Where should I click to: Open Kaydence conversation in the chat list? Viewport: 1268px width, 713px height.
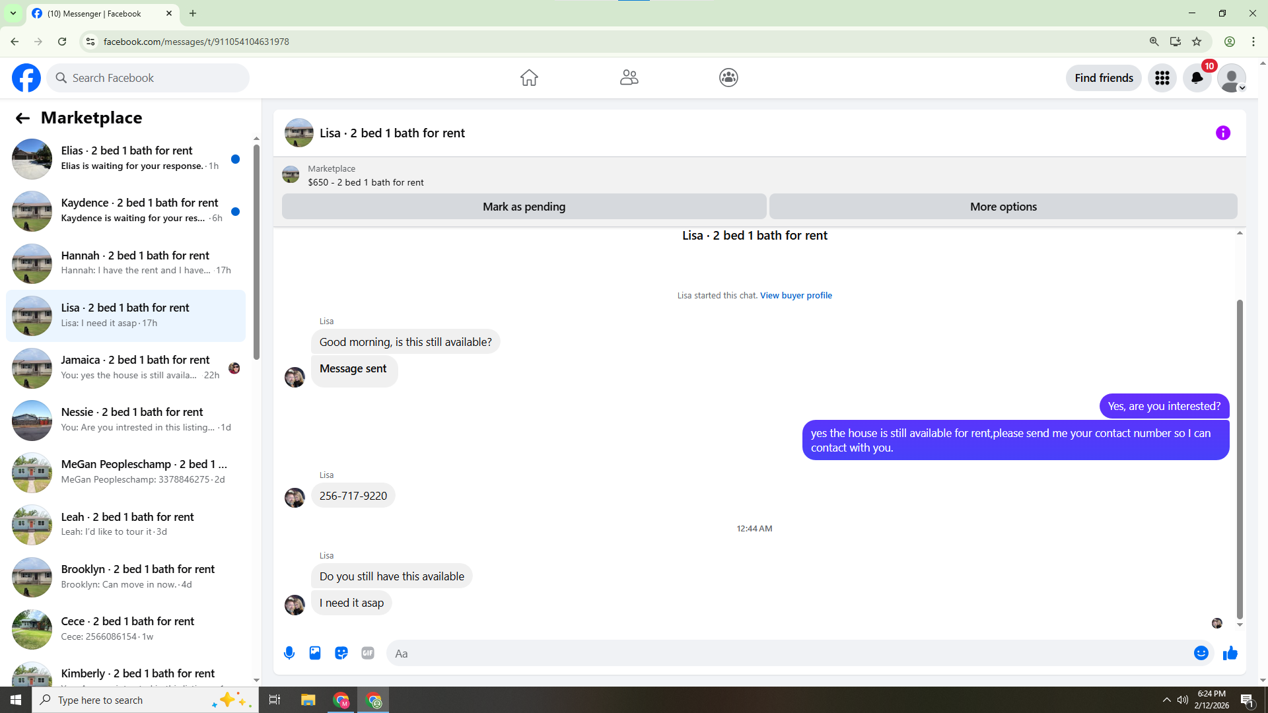click(x=125, y=211)
